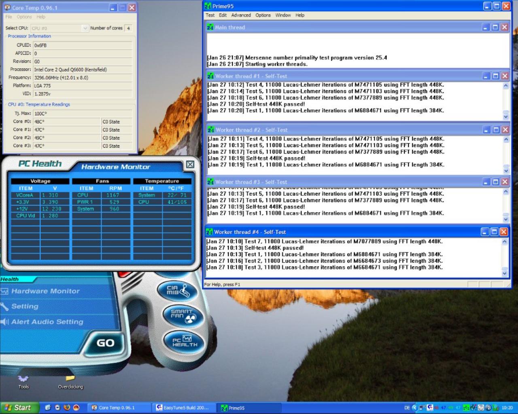Open Prime95 Window menu

283,15
